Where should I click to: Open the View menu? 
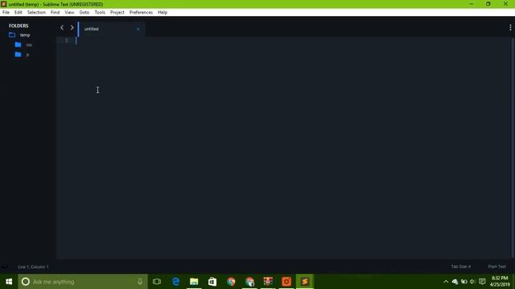tap(69, 13)
